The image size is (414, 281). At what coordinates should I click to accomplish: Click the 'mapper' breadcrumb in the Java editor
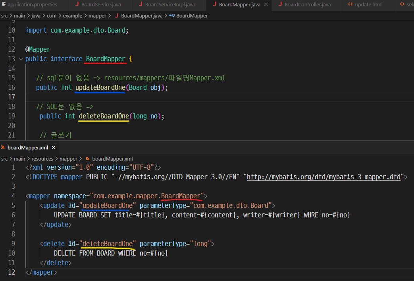97,16
